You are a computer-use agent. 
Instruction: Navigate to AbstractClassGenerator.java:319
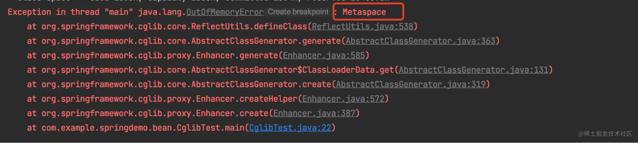pos(411,84)
